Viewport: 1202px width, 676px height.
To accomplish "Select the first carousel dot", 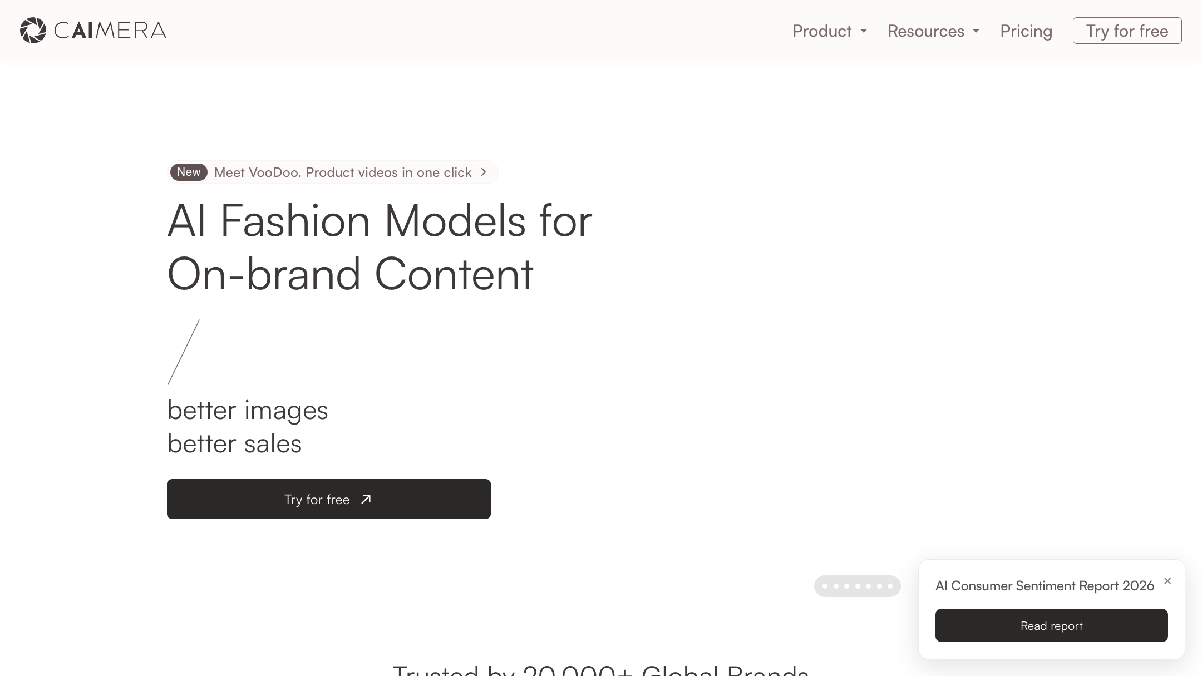I will point(825,586).
